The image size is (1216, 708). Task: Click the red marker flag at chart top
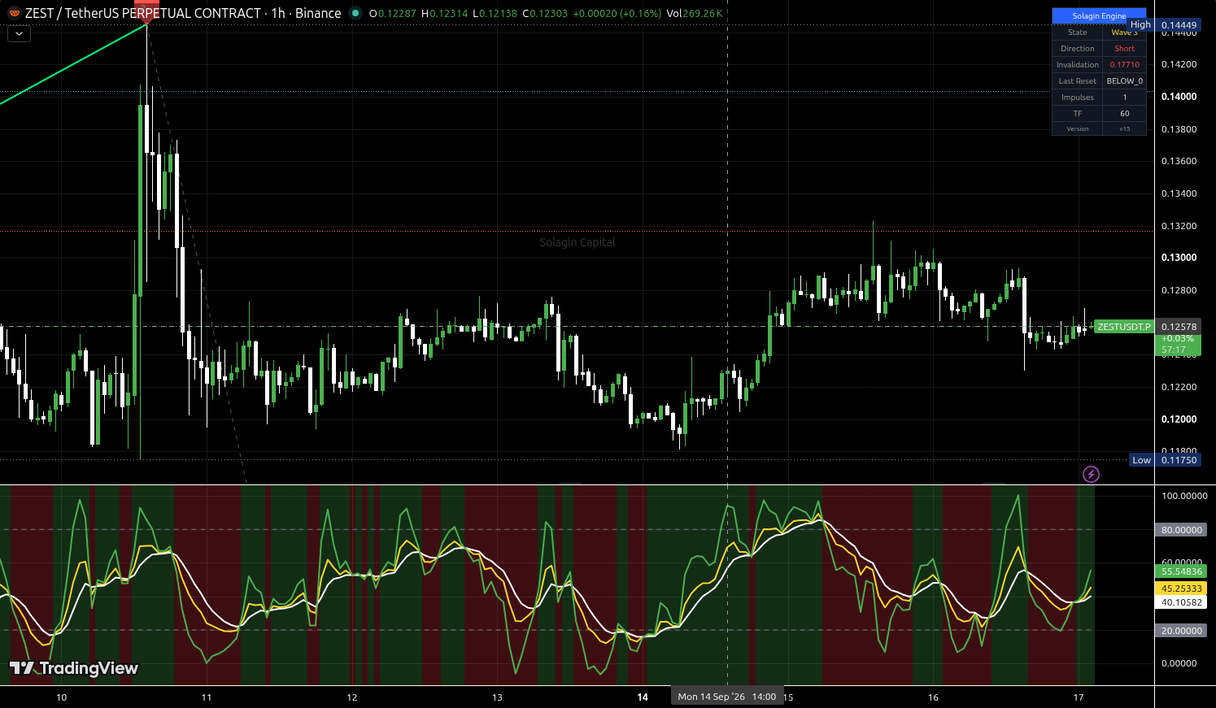pyautogui.click(x=146, y=11)
